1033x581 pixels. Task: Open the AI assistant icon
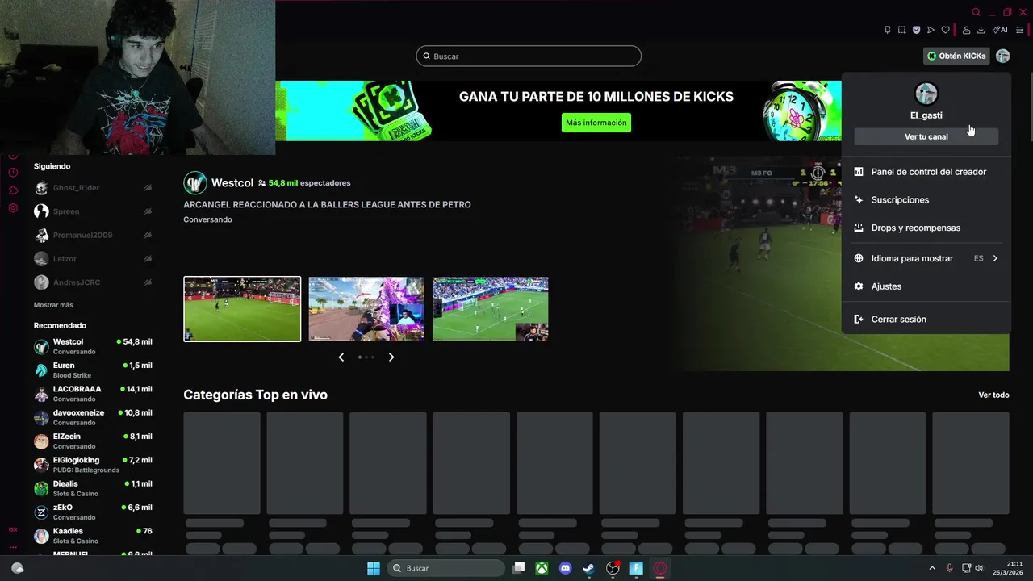pos(1000,30)
